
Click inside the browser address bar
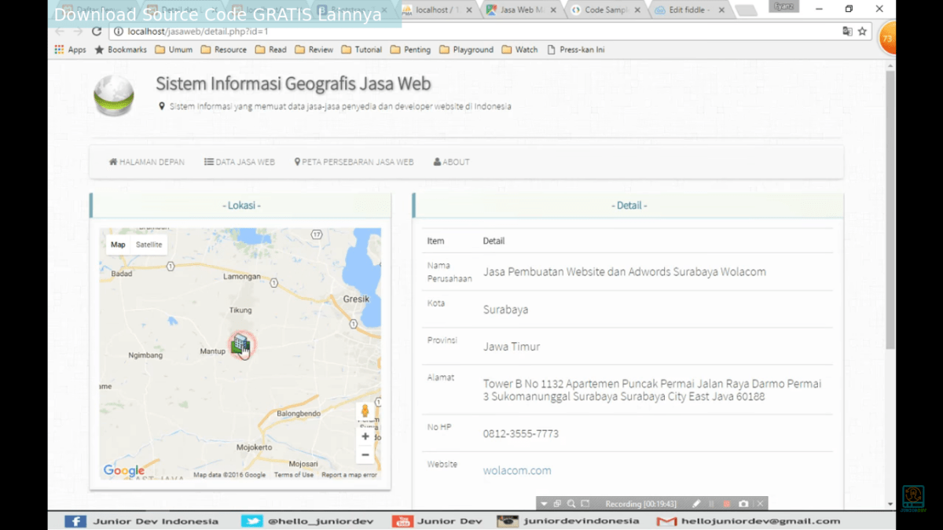pos(314,31)
